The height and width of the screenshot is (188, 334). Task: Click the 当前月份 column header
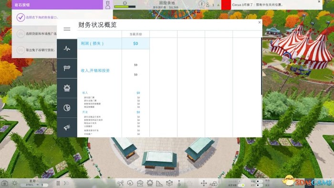point(136,34)
